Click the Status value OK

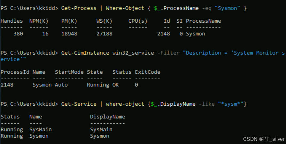click(115, 85)
